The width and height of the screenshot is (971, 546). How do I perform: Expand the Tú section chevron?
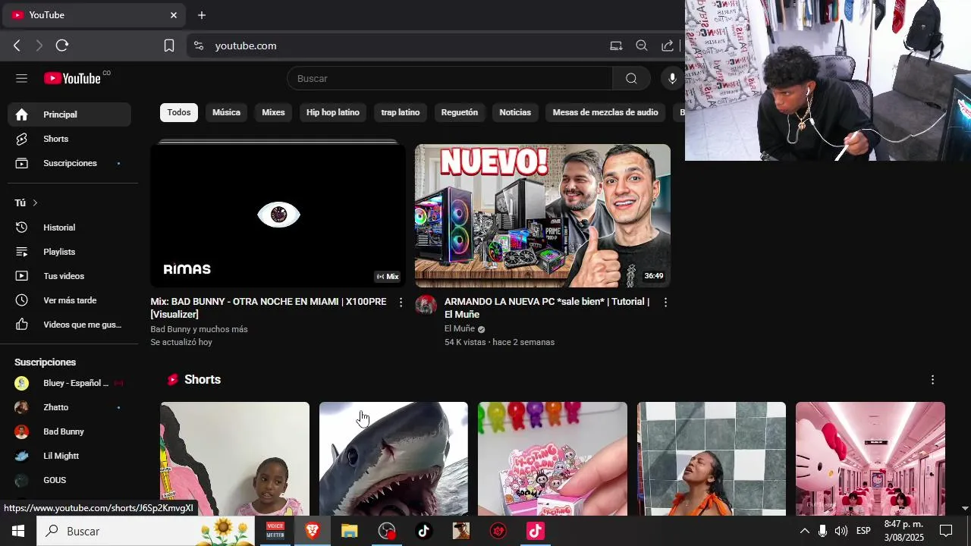(35, 202)
